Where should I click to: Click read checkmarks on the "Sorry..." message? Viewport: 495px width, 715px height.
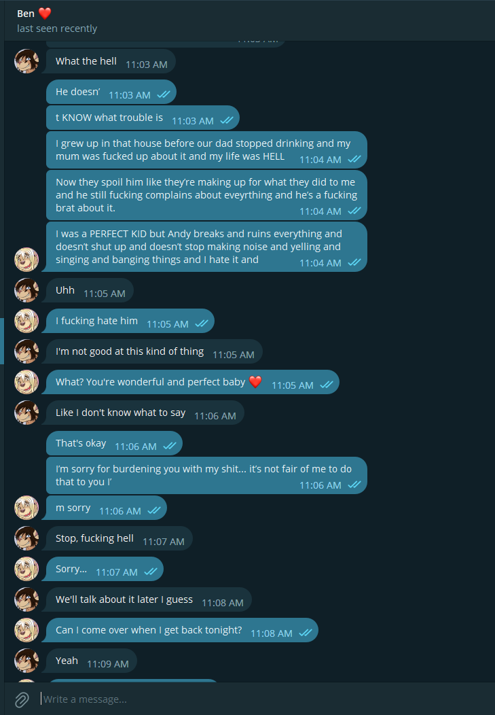[150, 572]
